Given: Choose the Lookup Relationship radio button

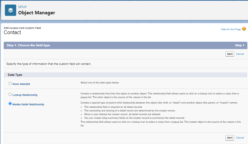Looking at the screenshot, I should 10,94.
